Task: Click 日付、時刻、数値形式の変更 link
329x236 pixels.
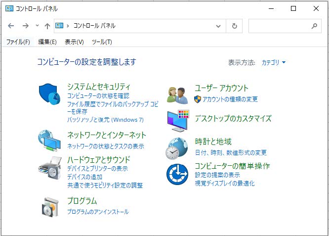Action: (x=231, y=152)
